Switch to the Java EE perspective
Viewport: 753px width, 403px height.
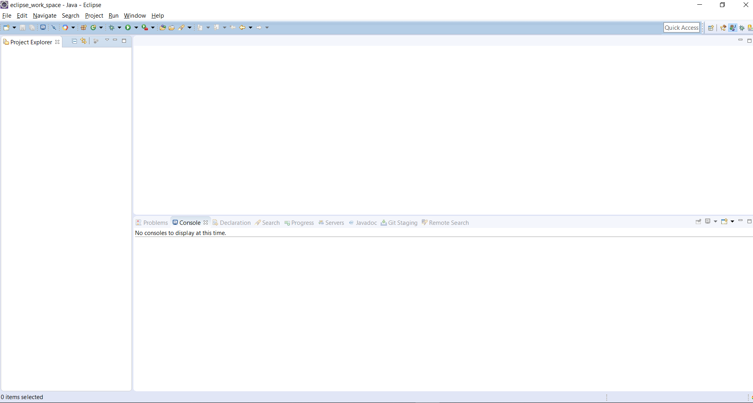click(723, 28)
